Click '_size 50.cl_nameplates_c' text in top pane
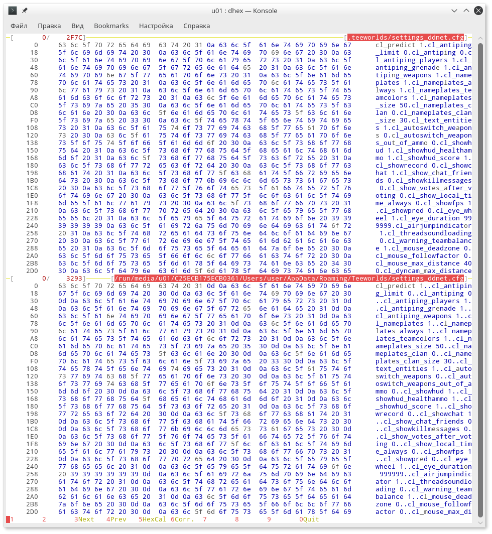Image resolution: width=492 pixels, height=534 pixels. [x=424, y=105]
